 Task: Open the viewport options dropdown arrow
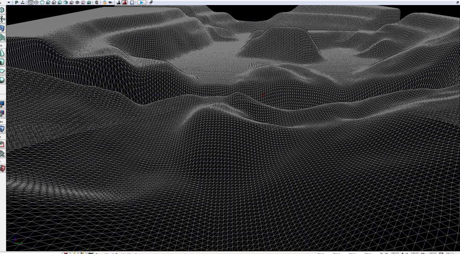pos(9,2)
